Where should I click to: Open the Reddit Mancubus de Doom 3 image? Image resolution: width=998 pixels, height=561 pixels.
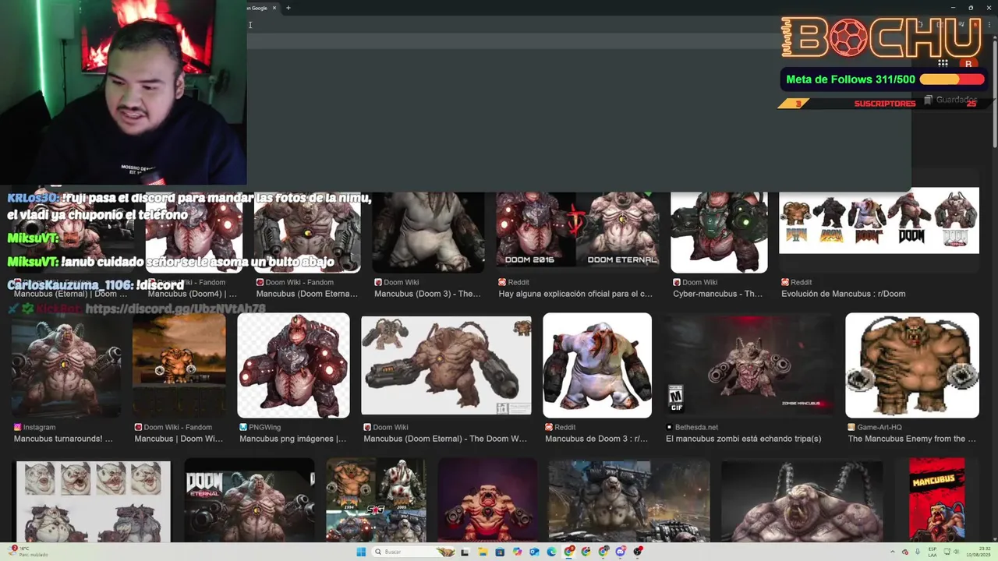click(597, 365)
